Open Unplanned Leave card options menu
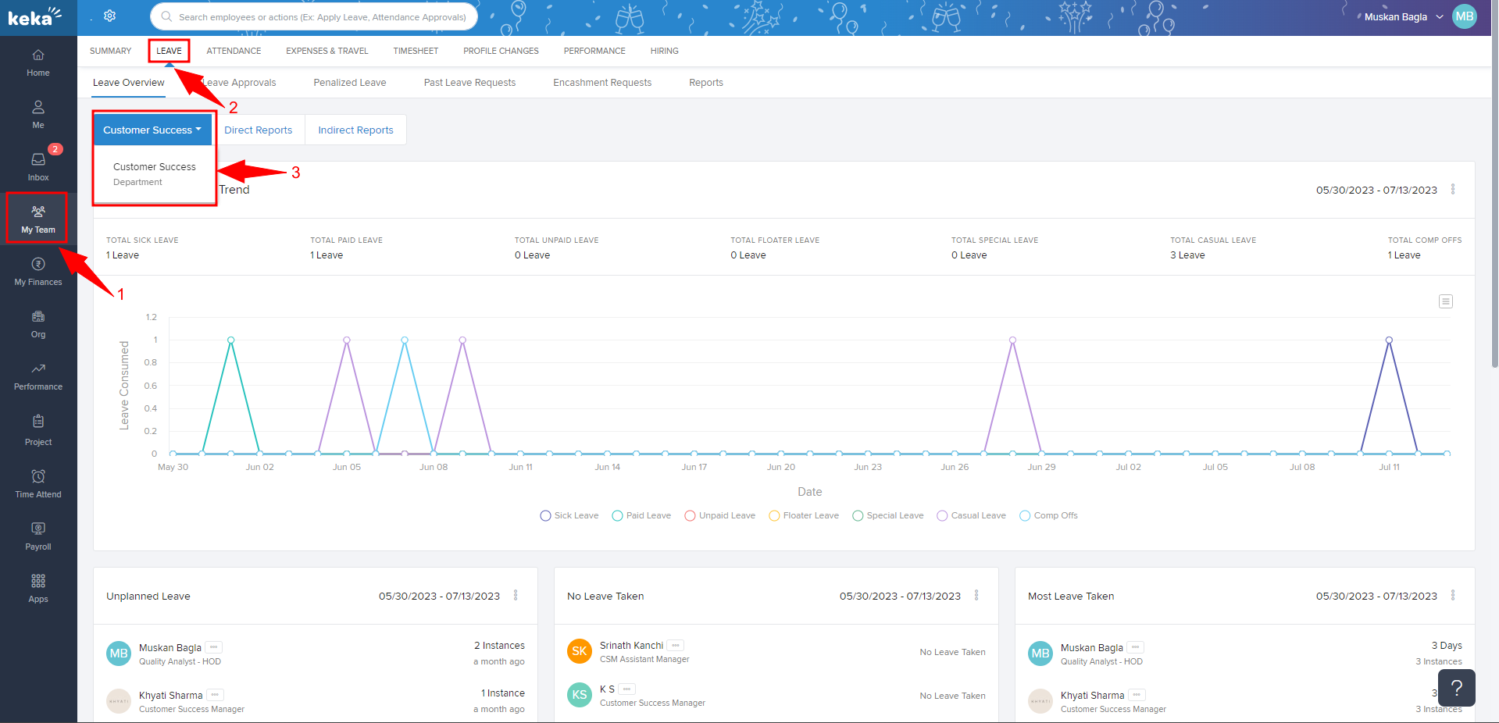The image size is (1499, 723). pos(516,596)
